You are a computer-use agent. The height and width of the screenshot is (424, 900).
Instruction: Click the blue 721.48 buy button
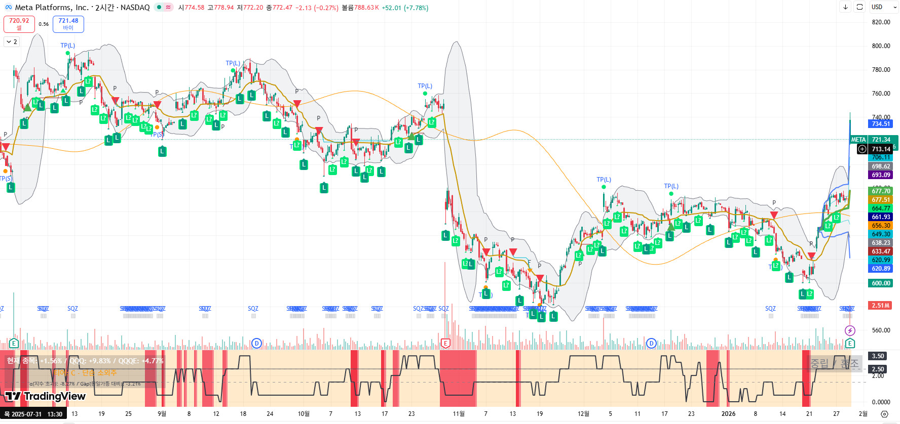click(x=68, y=24)
